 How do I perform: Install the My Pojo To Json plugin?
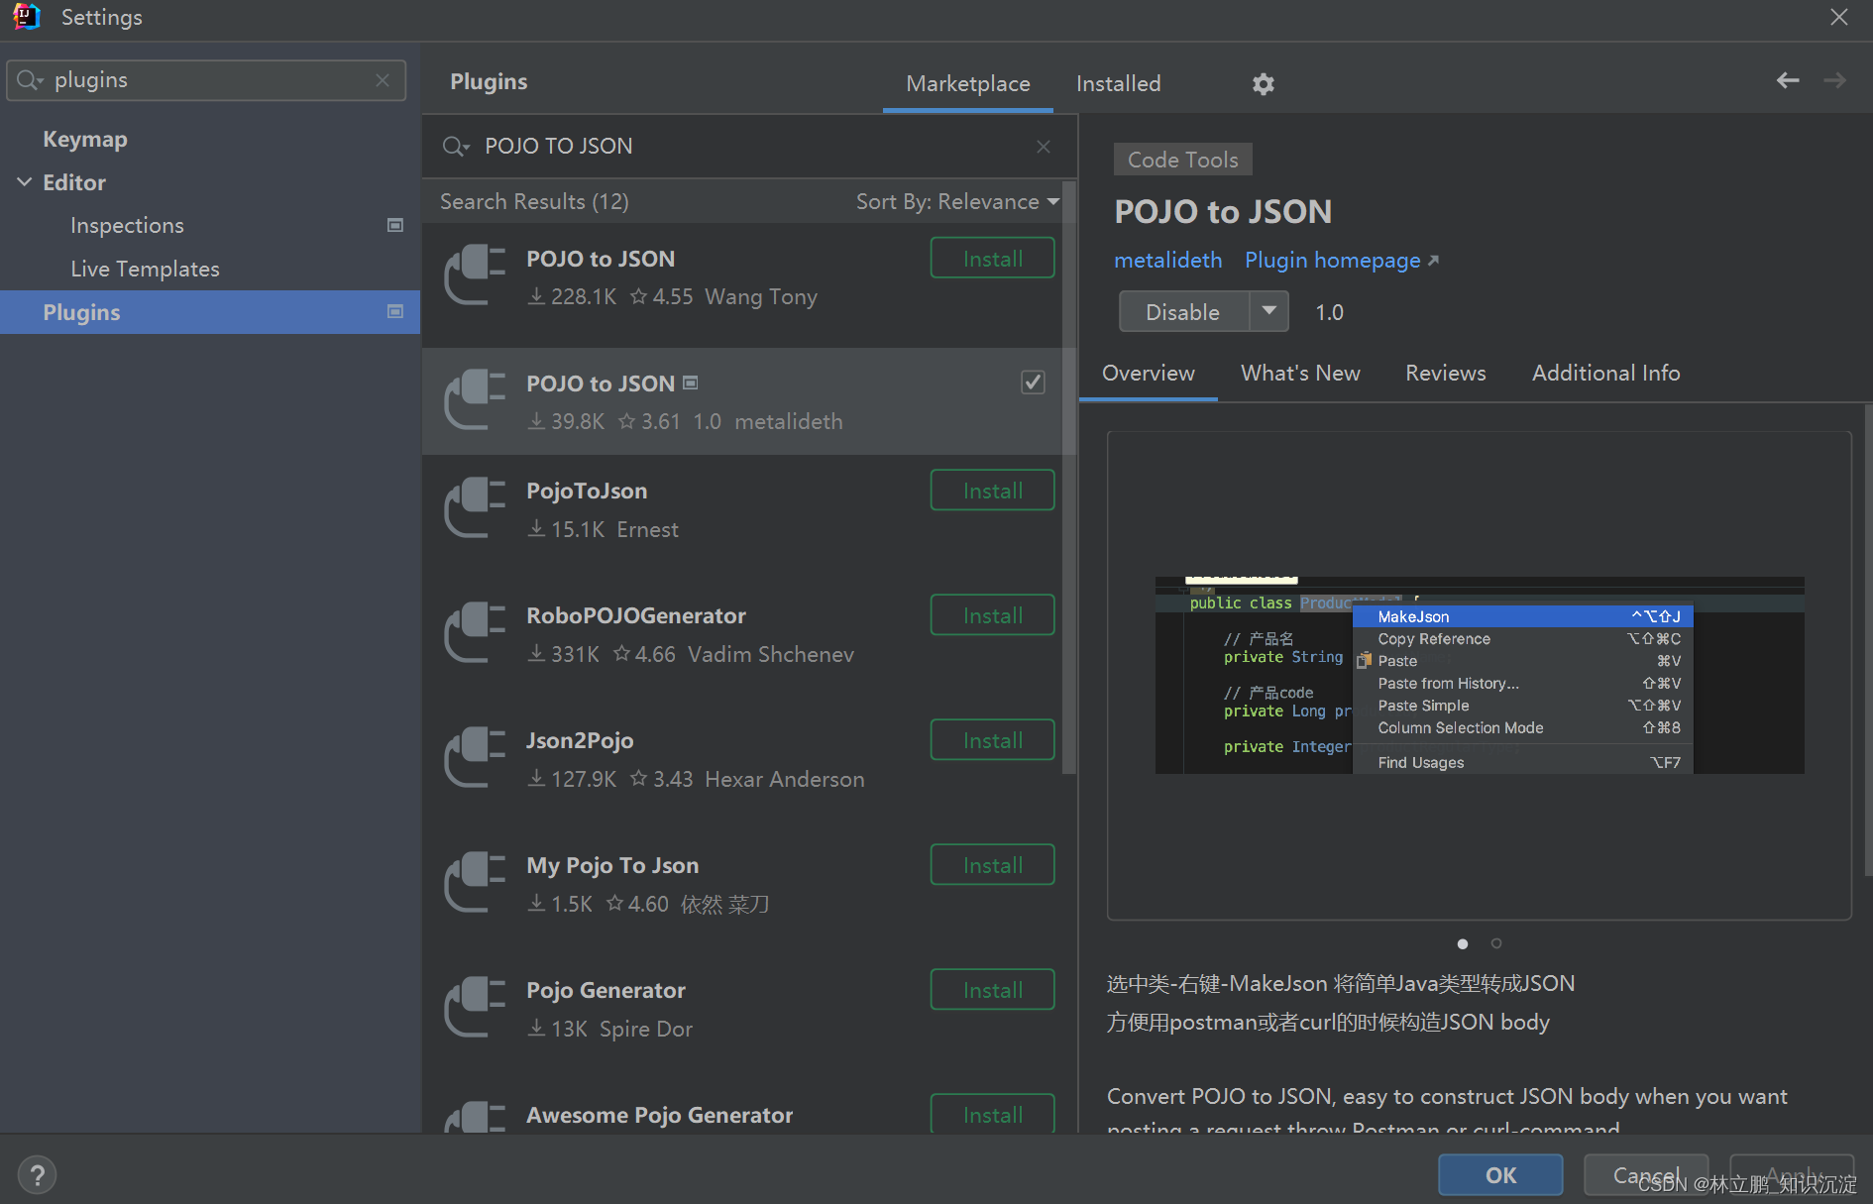(x=992, y=865)
